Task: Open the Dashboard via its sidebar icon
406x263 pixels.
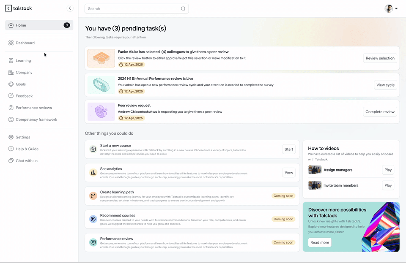Action: (x=10, y=43)
